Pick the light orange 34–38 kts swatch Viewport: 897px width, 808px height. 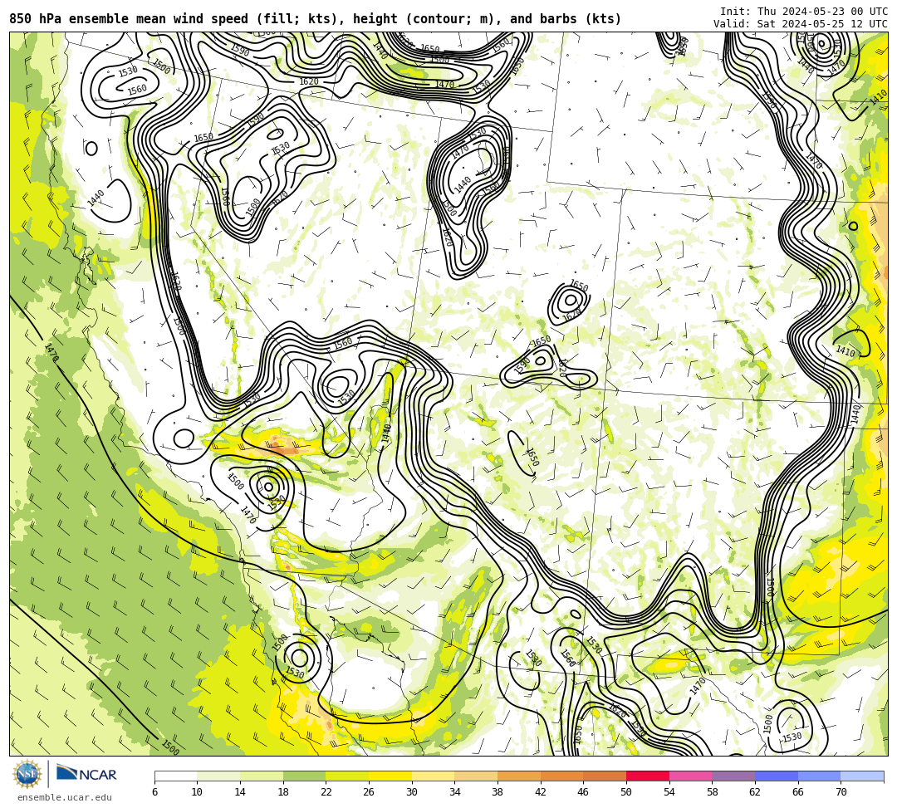[x=476, y=776]
